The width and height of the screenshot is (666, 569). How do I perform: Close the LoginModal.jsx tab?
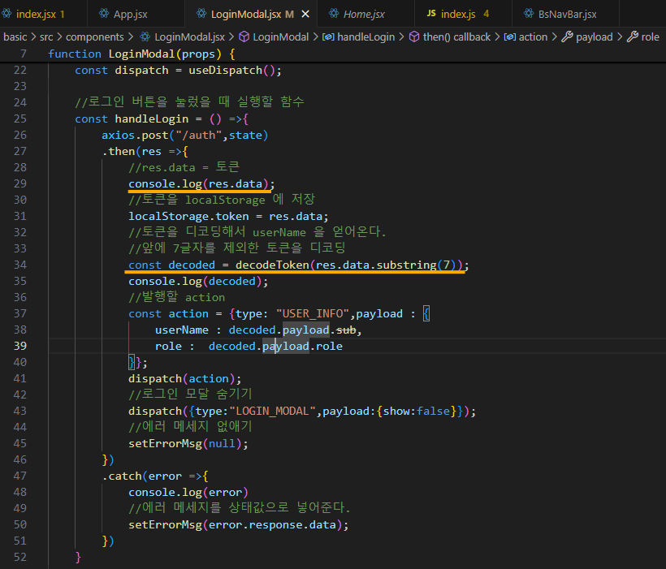click(305, 14)
